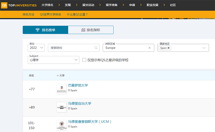The width and height of the screenshot is (215, 132).
Task: Click the UAM logo thumbnail
Action: 62,107
